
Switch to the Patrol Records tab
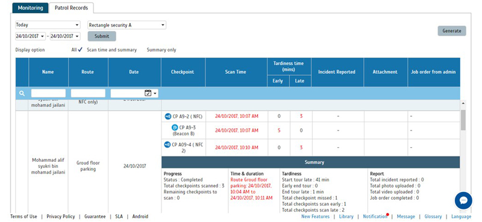coord(71,8)
